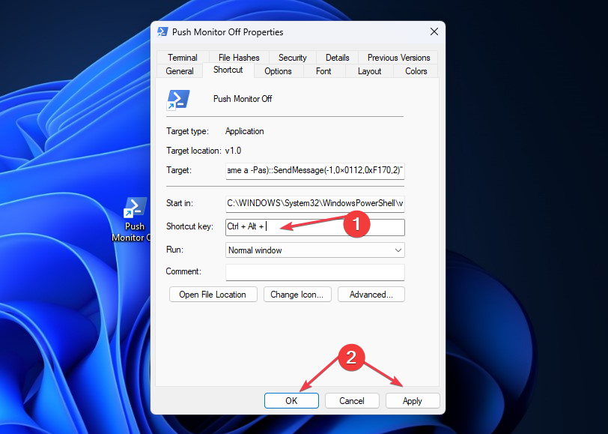The height and width of the screenshot is (434, 608).
Task: Switch to the Security tab
Action: 292,58
